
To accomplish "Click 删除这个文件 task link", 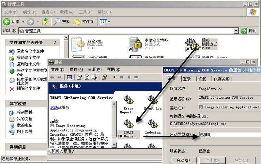I will click(x=28, y=88).
